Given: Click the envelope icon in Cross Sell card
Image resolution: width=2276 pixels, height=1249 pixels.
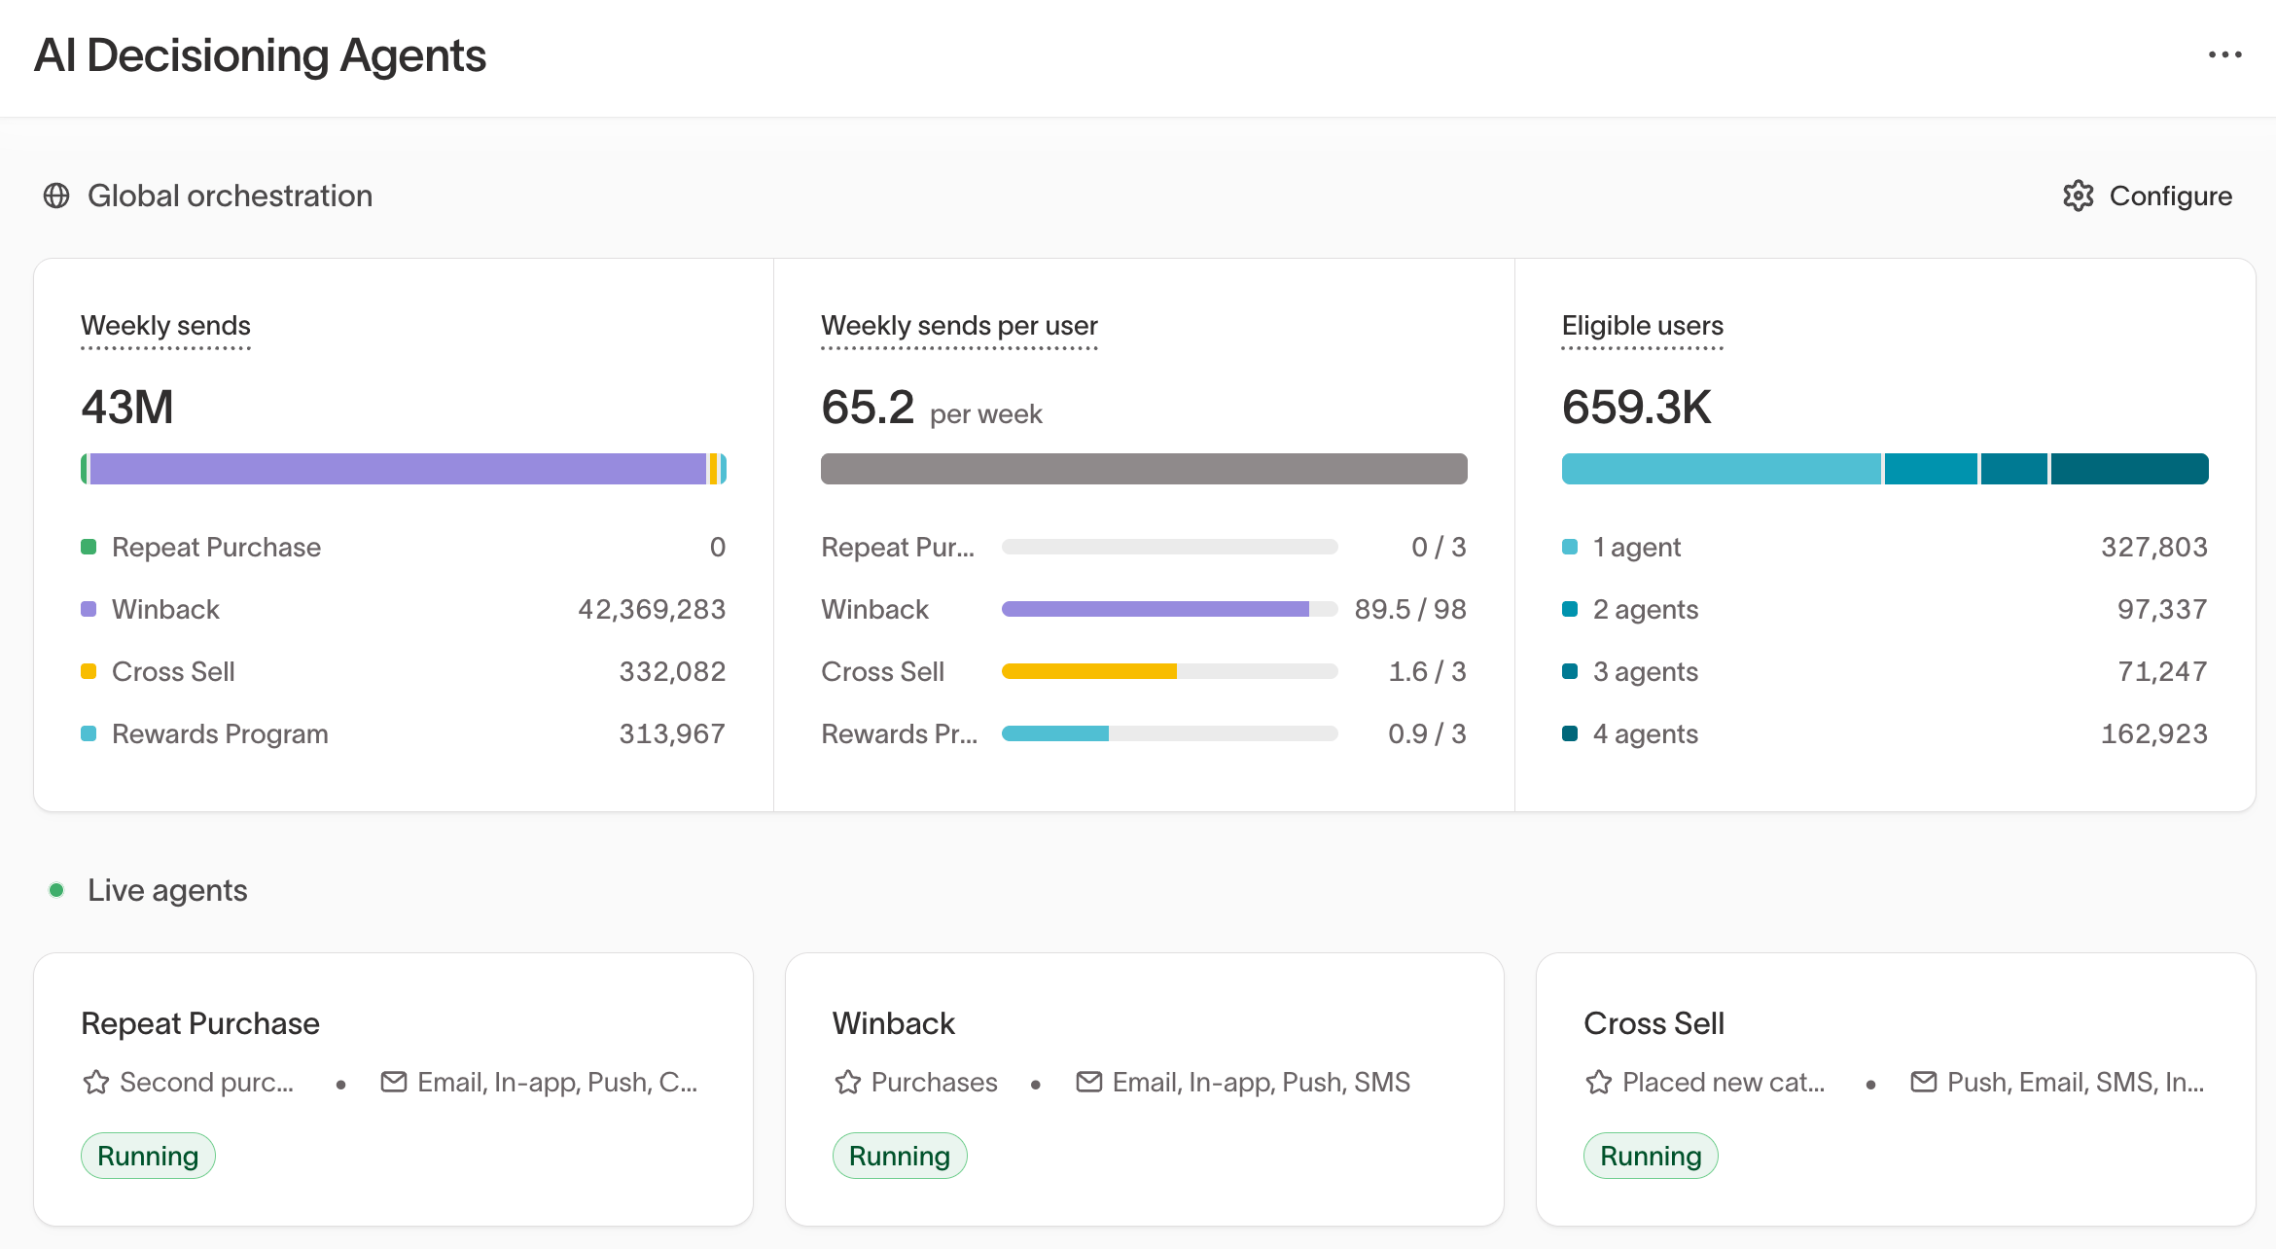Looking at the screenshot, I should (1923, 1082).
